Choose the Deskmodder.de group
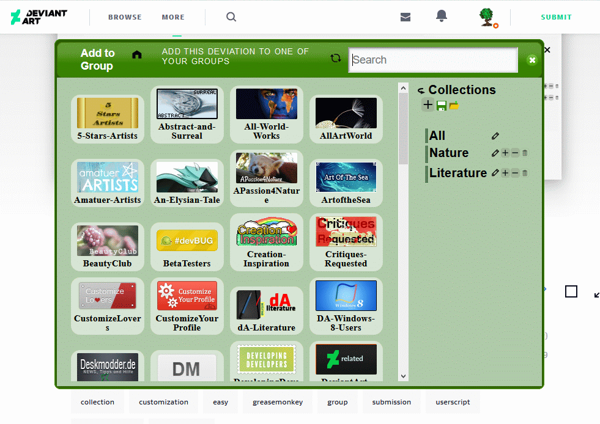Screen dimensions: 600x424 (x=108, y=366)
